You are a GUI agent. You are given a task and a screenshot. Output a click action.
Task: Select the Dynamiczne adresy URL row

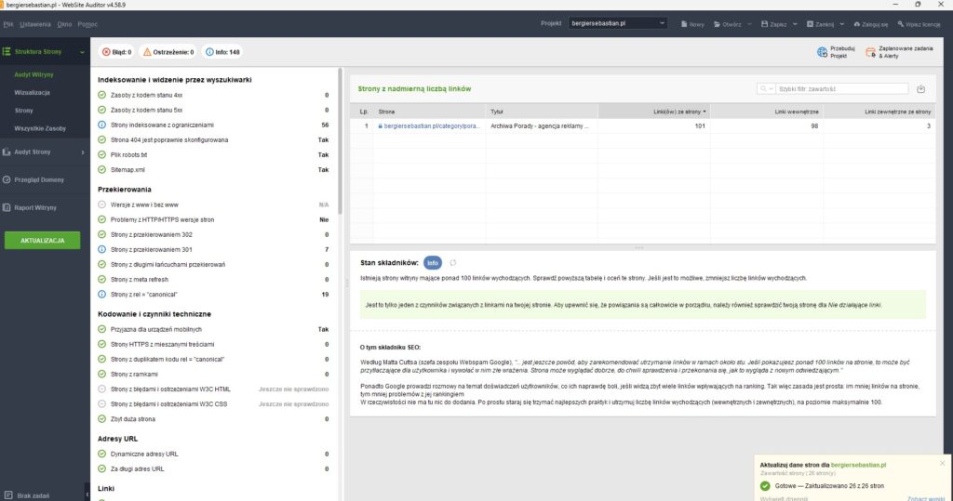pyautogui.click(x=213, y=454)
